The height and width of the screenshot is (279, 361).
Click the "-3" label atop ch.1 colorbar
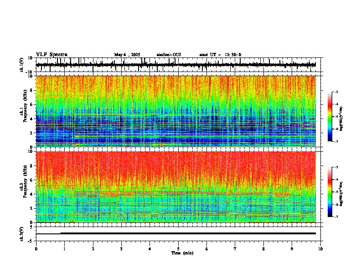[x=336, y=92]
